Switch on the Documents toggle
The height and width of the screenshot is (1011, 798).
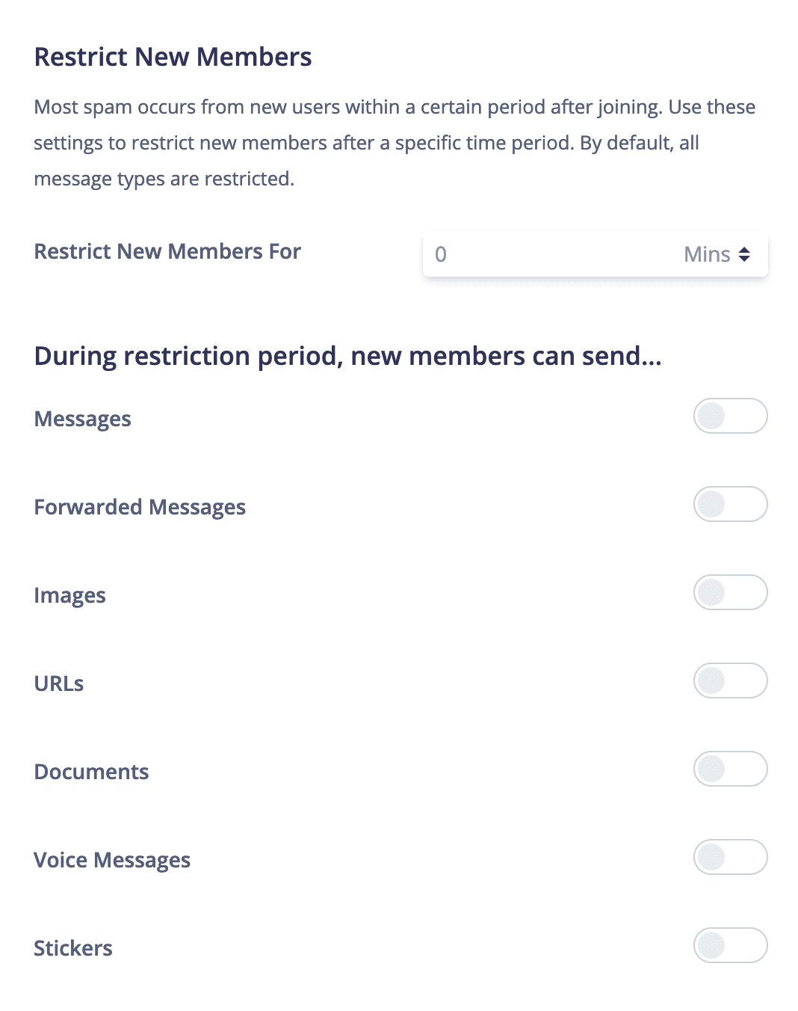[x=730, y=769]
